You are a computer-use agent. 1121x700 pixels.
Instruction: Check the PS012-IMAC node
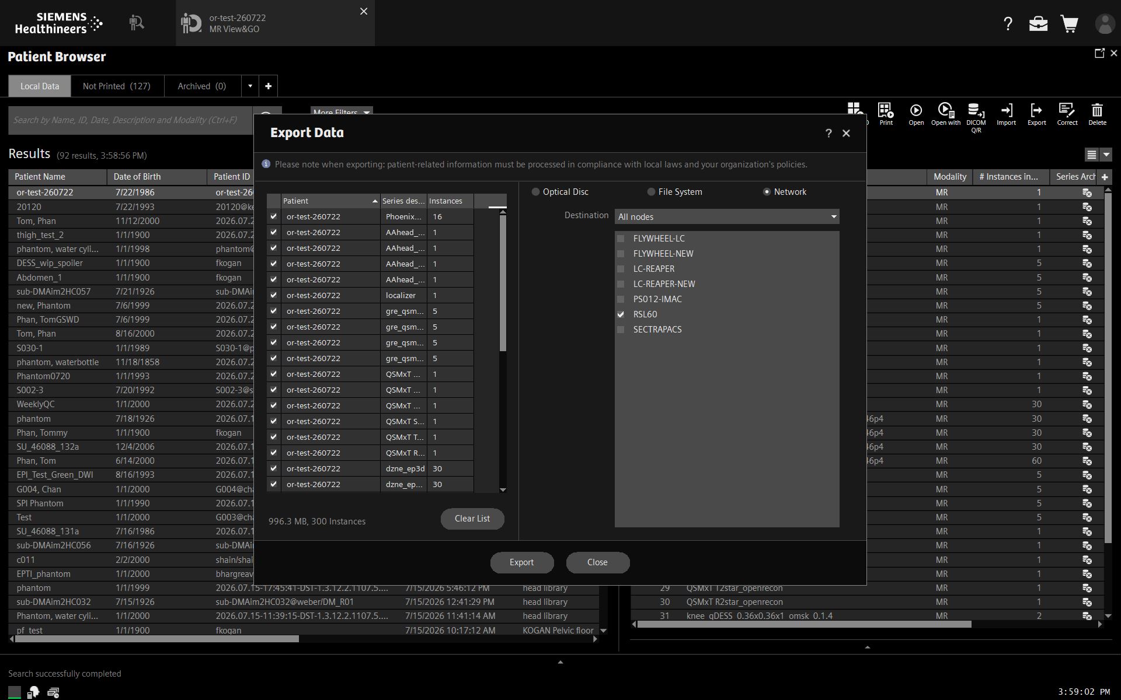[621, 299]
